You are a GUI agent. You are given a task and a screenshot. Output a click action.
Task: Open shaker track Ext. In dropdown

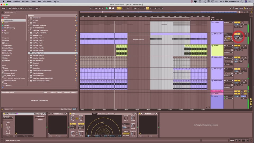(x=228, y=46)
